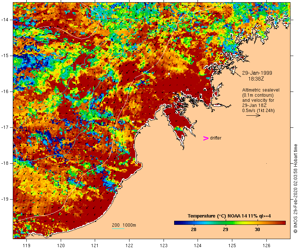Click the '29-Jan 18Z' caption line

point(255,105)
